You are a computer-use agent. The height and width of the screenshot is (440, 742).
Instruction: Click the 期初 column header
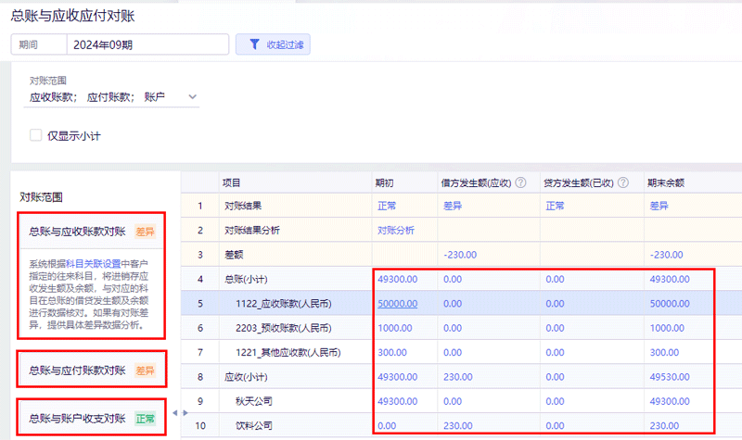click(384, 182)
